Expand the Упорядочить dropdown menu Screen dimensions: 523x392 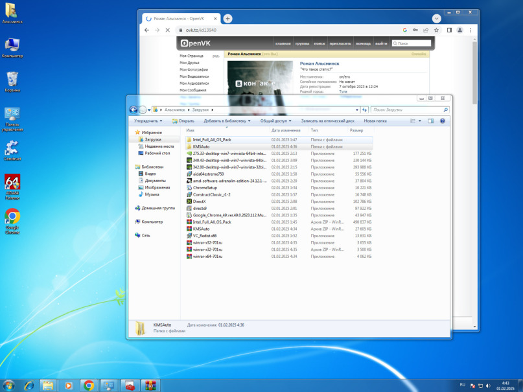click(148, 121)
